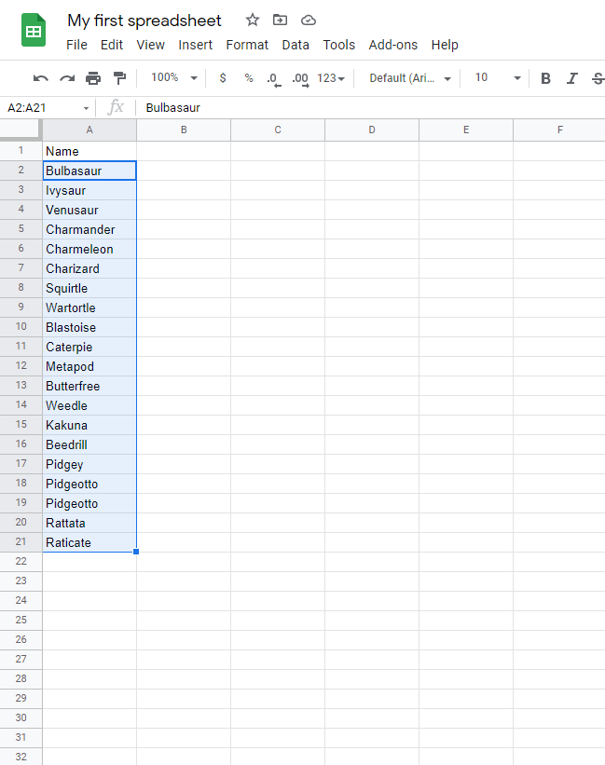
Task: Open the Insert menu
Action: pos(195,45)
